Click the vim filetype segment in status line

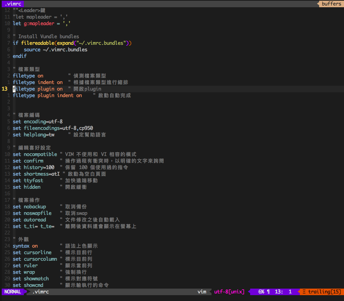pos(202,292)
